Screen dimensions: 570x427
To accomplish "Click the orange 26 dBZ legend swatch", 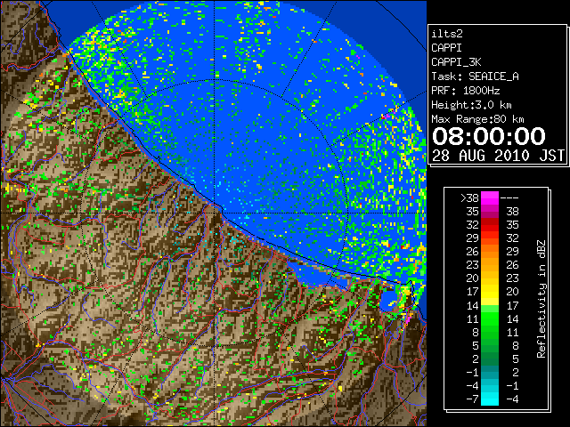I will (x=490, y=251).
